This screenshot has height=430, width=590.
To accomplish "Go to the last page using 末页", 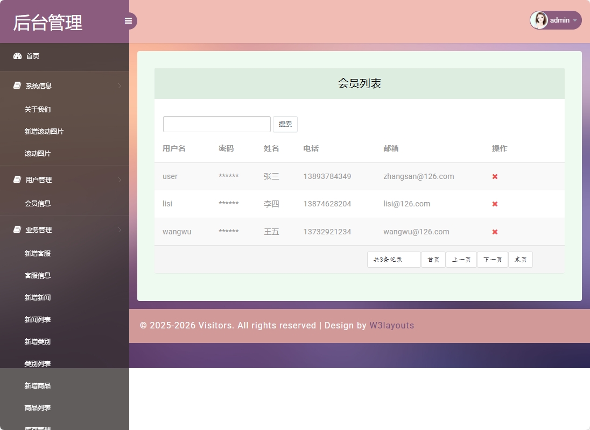I will 520,259.
